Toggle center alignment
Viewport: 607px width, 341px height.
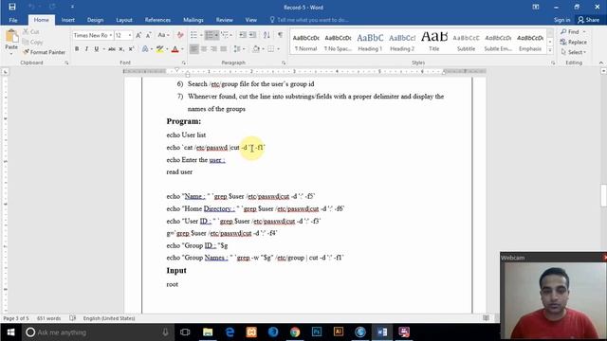[204, 49]
